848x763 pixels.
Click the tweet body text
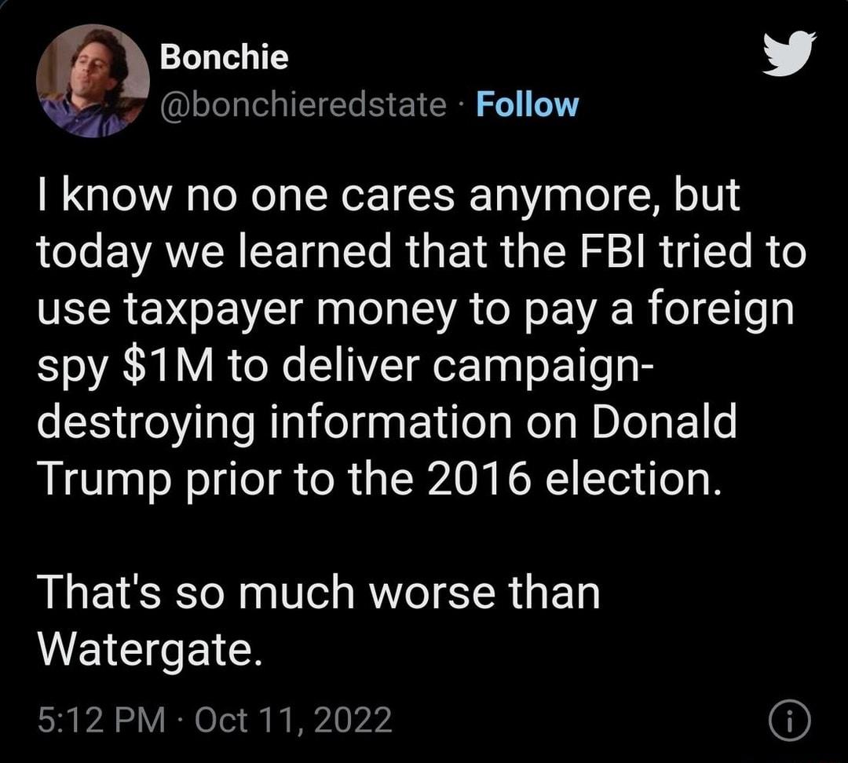coord(393,338)
